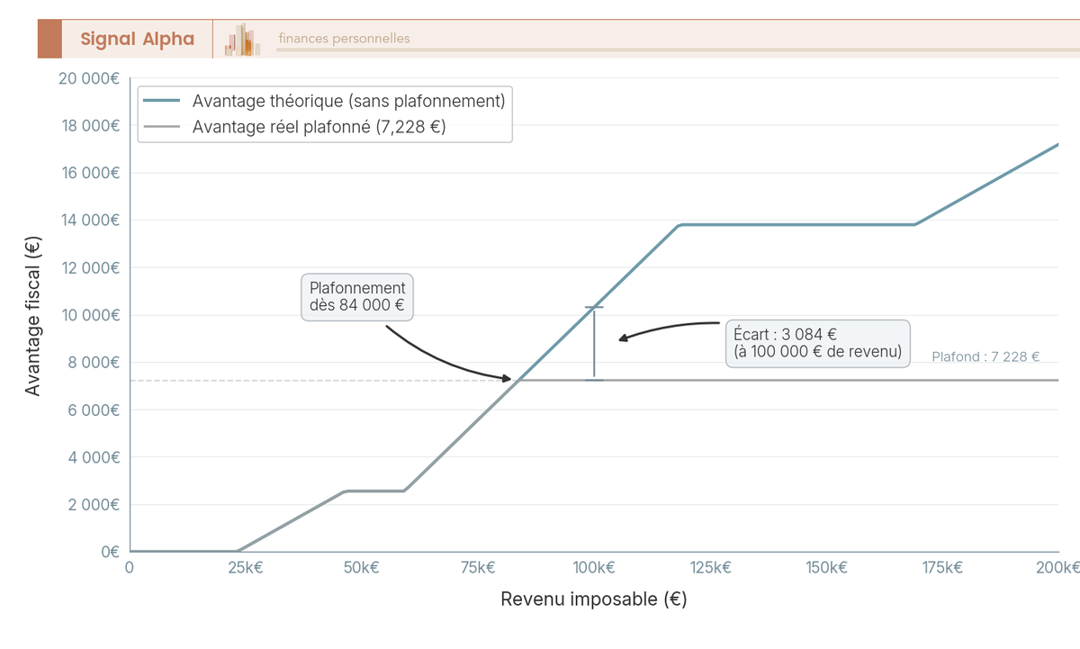Click the 25k€ x-axis tick label
Screen dimensions: 1080x649
pyautogui.click(x=246, y=568)
